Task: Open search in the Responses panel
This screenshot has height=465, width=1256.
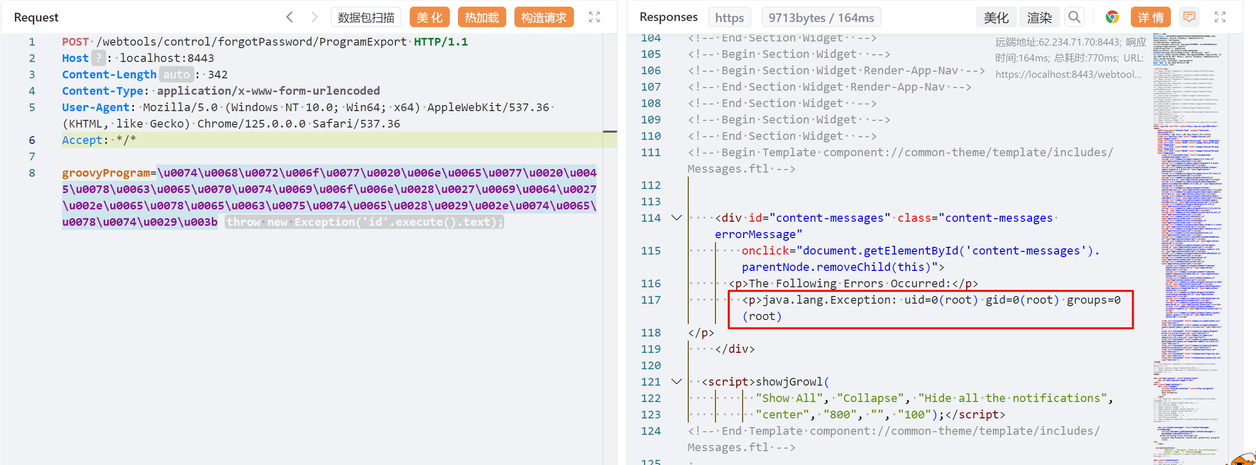Action: coord(1074,17)
